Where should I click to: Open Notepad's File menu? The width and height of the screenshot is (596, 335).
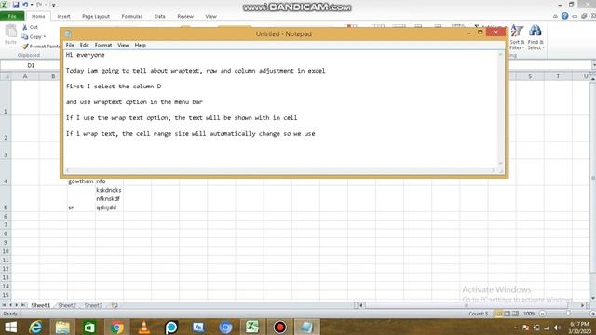click(x=70, y=46)
